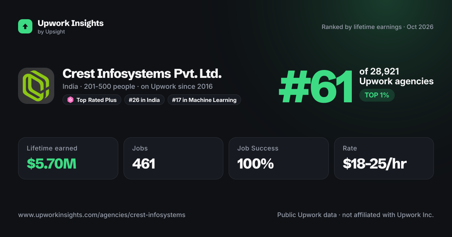Click the pink Top Rated Plus badge icon
This screenshot has height=237, width=452.
(x=70, y=100)
